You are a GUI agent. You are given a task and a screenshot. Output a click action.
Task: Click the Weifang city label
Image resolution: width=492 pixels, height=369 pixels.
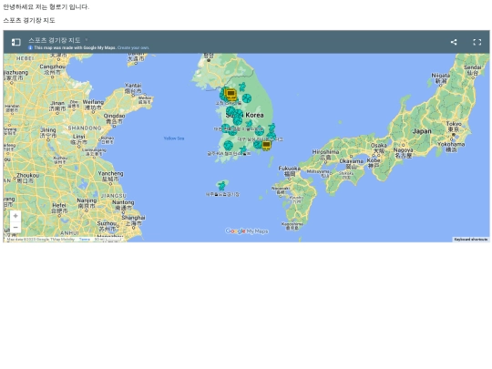point(93,105)
